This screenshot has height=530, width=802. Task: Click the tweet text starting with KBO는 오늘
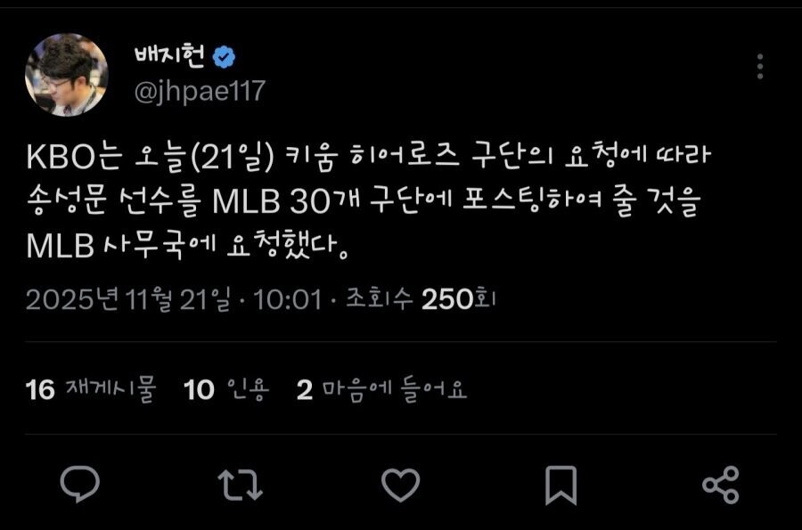click(x=368, y=200)
